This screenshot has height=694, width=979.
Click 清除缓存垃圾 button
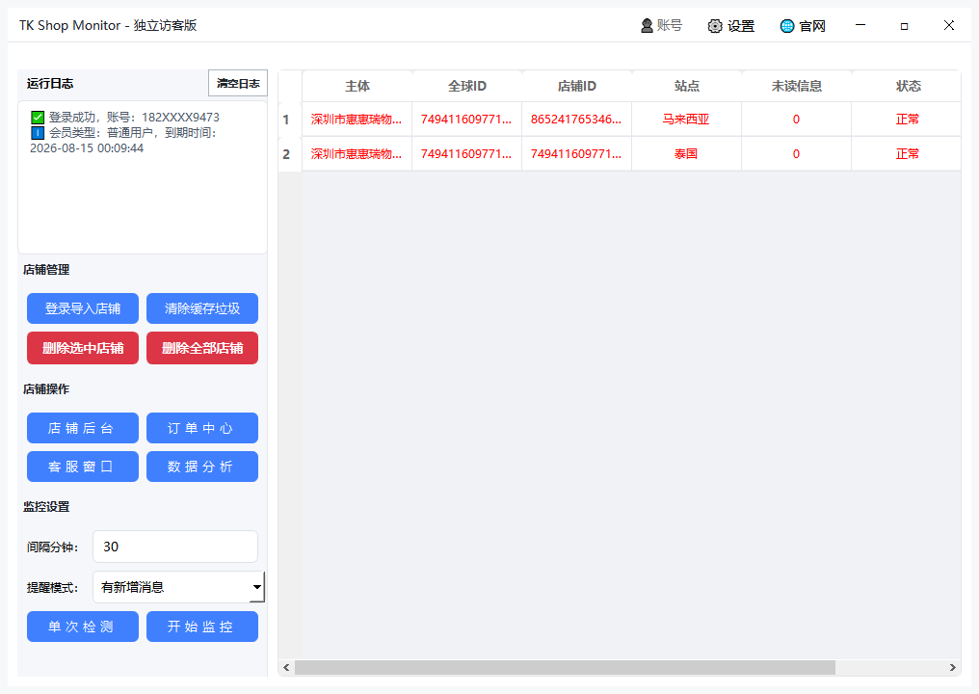coord(202,308)
